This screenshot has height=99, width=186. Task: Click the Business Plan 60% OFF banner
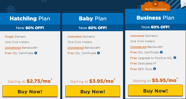coord(155,27)
